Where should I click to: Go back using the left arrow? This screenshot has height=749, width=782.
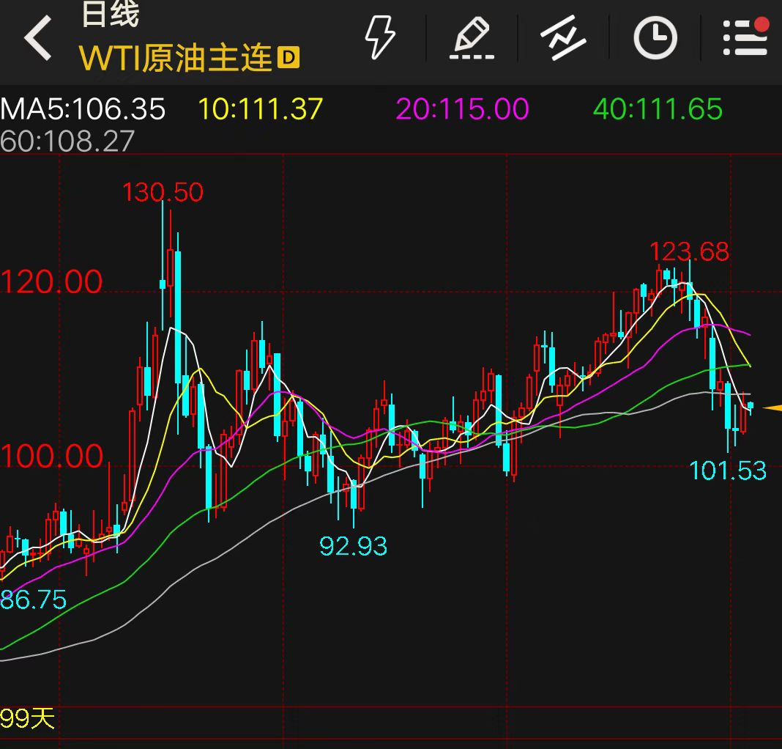point(38,38)
